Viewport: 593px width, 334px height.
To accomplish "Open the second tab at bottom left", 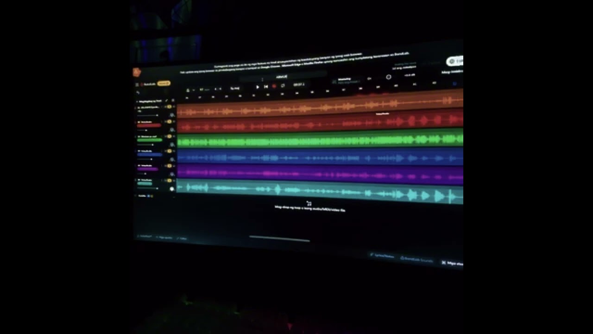I will 164,238.
